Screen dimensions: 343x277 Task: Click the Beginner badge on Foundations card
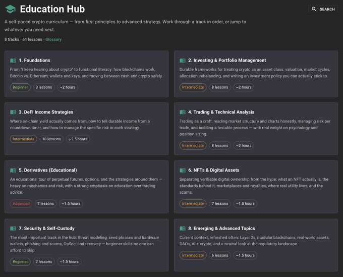pos(20,87)
